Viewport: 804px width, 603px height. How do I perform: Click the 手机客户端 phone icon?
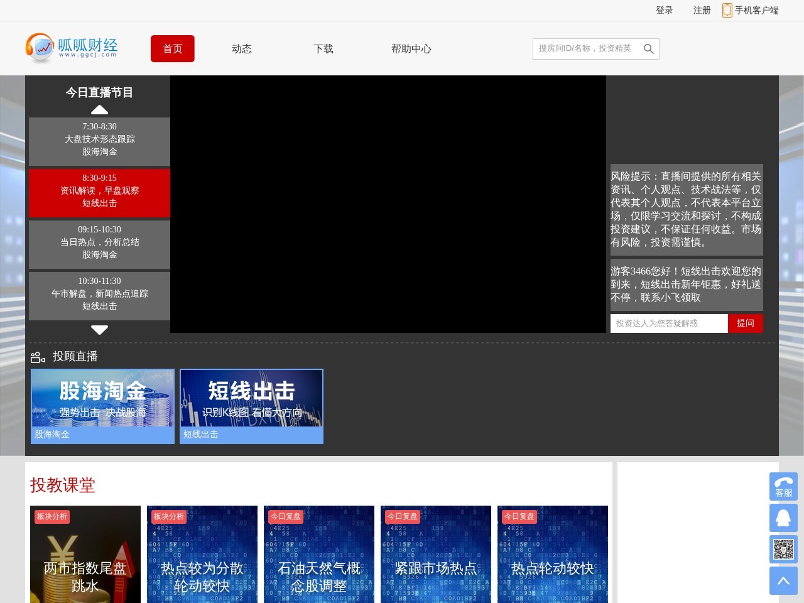tap(727, 10)
